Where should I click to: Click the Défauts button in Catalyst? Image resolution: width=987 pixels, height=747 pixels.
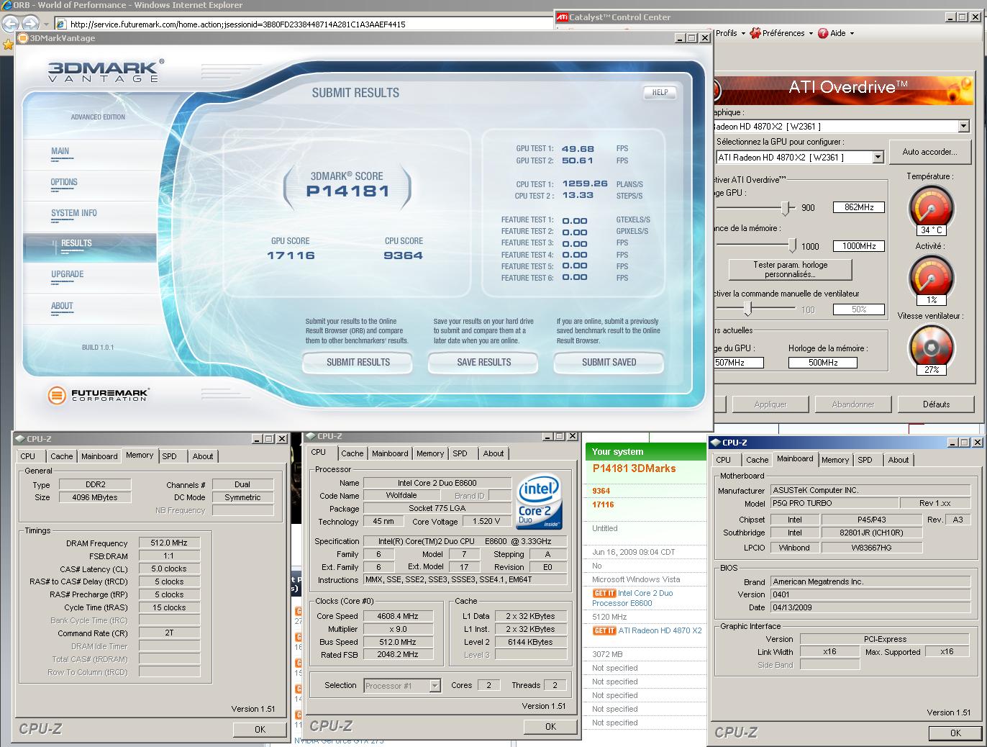tap(937, 404)
